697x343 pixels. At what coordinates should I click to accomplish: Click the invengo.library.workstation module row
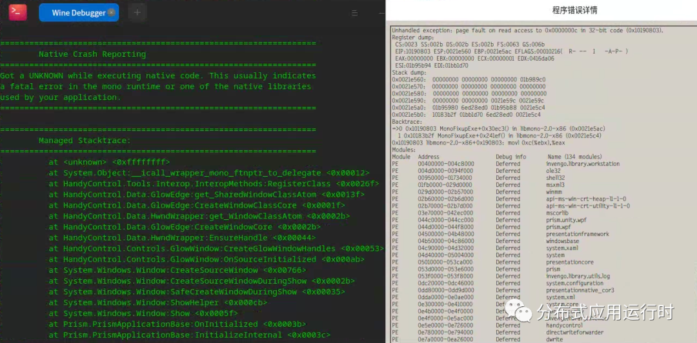[505, 164]
